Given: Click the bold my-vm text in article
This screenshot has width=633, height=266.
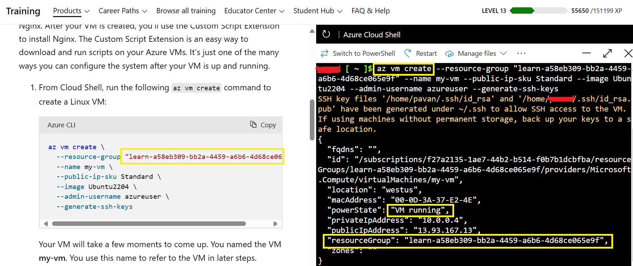Looking at the screenshot, I should click(x=52, y=258).
